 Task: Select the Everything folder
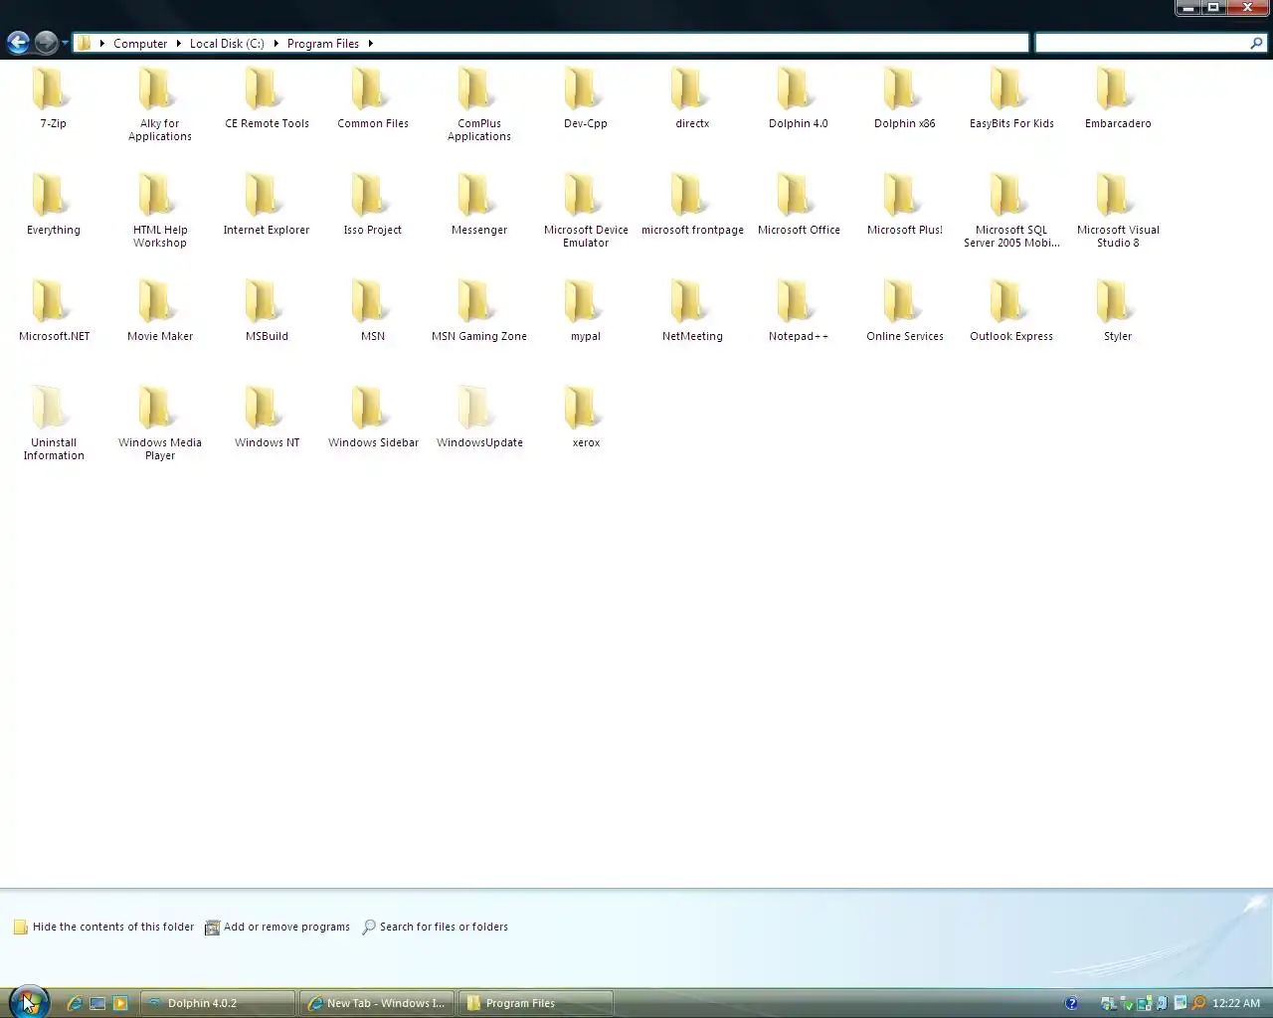(53, 204)
